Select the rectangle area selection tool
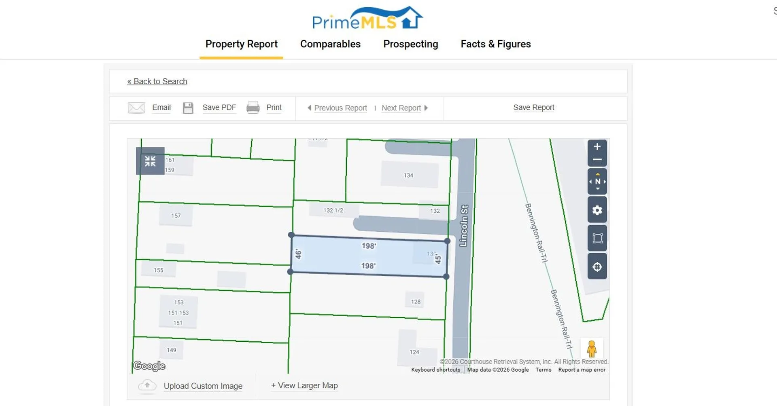This screenshot has height=406, width=777. point(597,238)
